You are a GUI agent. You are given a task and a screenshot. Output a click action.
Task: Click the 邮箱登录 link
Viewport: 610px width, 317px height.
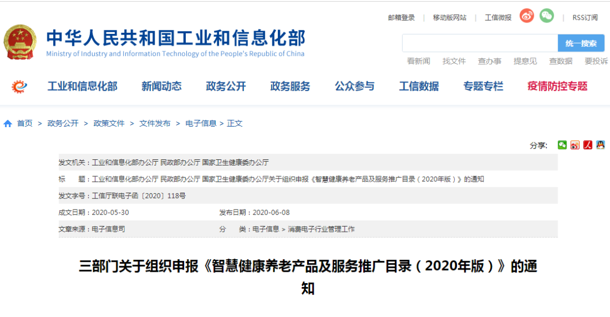click(x=401, y=18)
